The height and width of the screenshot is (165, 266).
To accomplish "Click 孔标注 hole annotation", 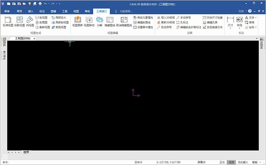I will click(x=182, y=22).
